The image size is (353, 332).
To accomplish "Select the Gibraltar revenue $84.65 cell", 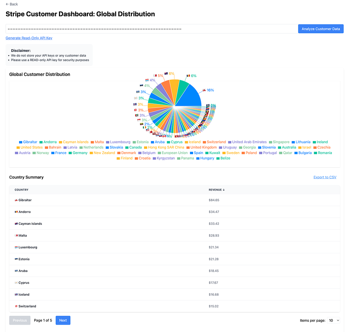I will [x=214, y=200].
